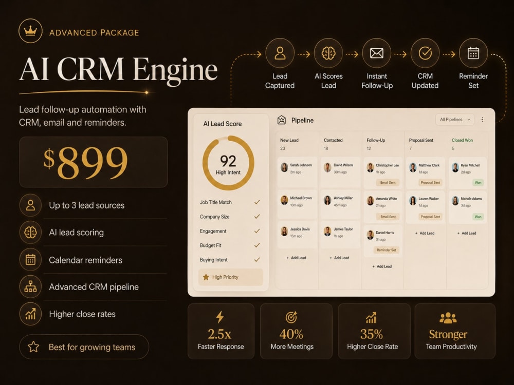514x385 pixels.
Task: Click the High Priority button
Action: point(231,277)
